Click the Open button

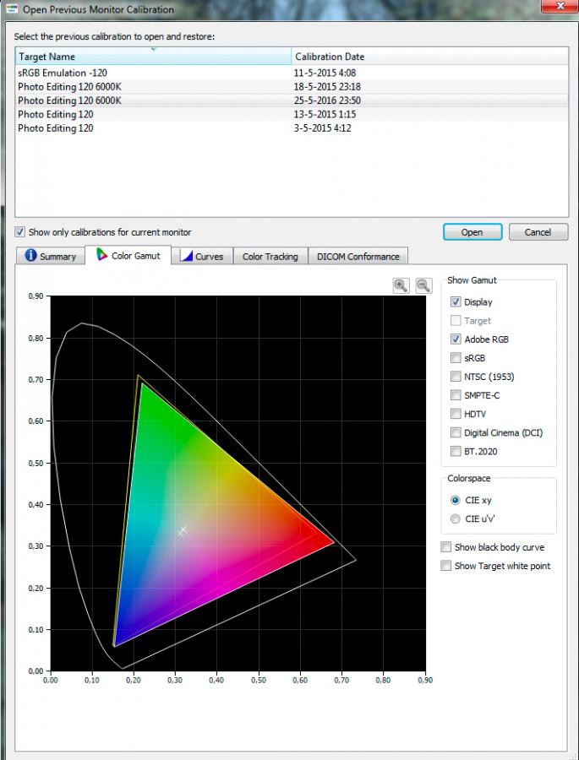click(x=472, y=232)
